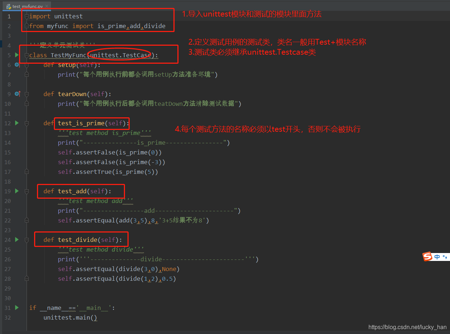Click 'divide' in the from-import line
The height and width of the screenshot is (334, 450).
[x=155, y=26]
